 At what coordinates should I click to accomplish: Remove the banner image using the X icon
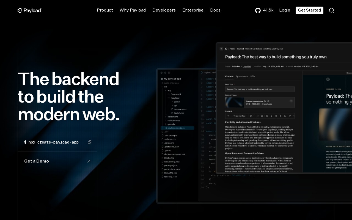click(x=291, y=101)
